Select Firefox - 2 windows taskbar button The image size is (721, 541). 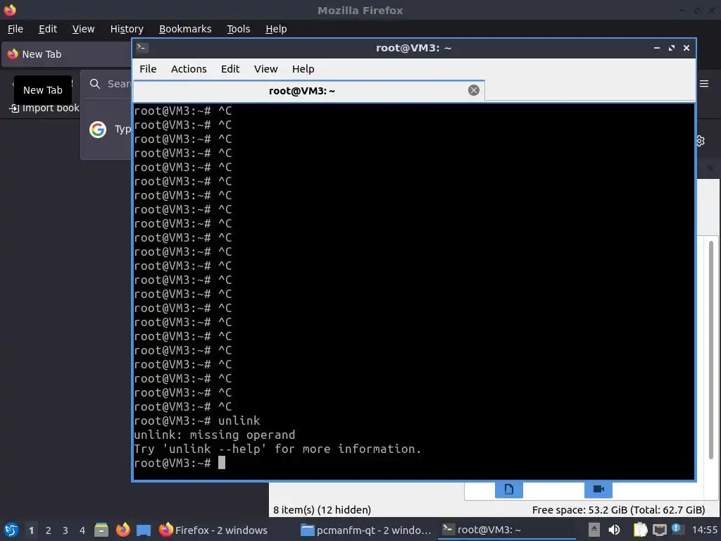213,530
